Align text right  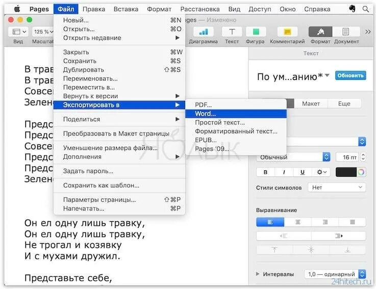click(325, 222)
